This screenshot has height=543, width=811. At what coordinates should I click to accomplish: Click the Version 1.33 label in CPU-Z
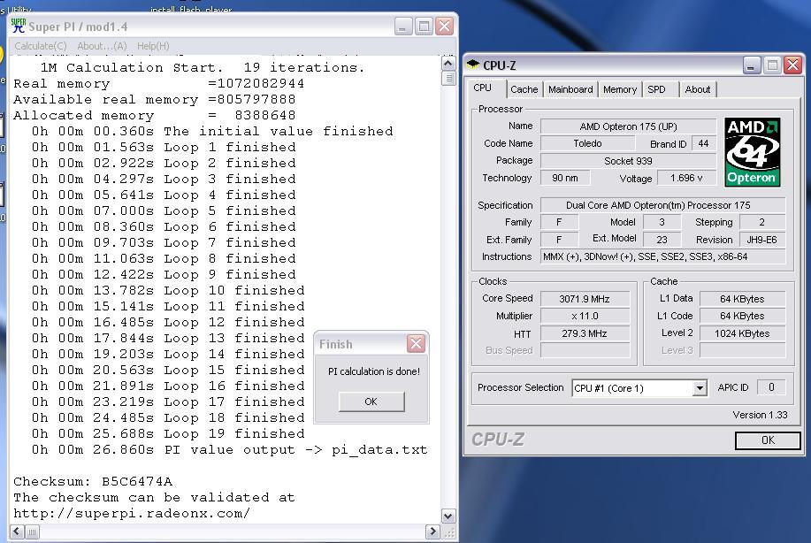pos(760,415)
